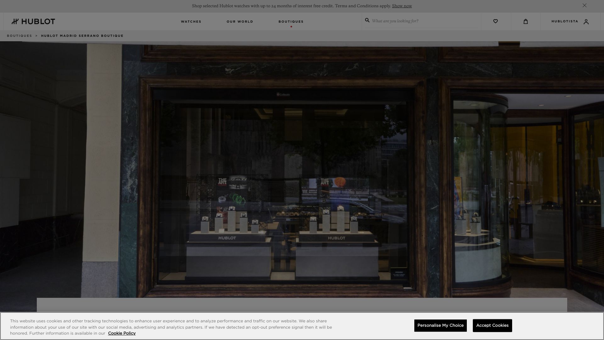
Task: Open the Watches menu
Action: (x=191, y=21)
